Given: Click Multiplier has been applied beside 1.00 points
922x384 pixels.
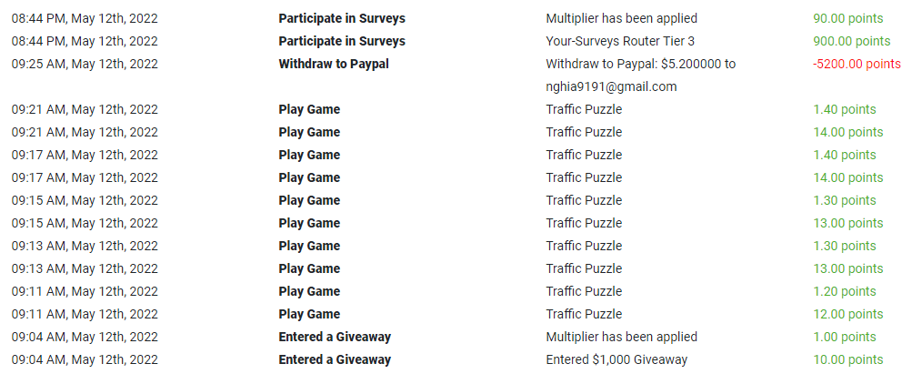Looking at the screenshot, I should tap(622, 337).
